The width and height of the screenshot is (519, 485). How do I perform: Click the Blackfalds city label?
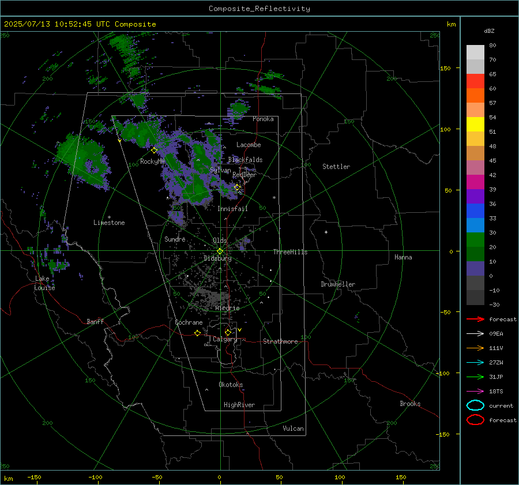(x=245, y=160)
